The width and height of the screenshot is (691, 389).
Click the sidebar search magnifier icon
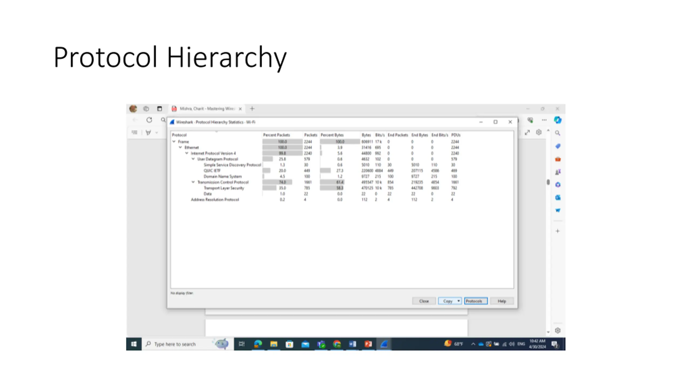coord(558,133)
